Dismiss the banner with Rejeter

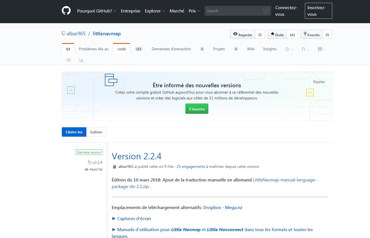tap(319, 82)
